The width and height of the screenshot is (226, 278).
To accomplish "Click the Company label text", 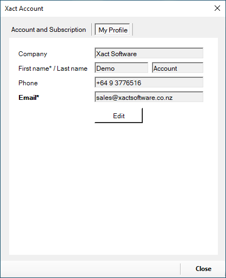I will (32, 54).
